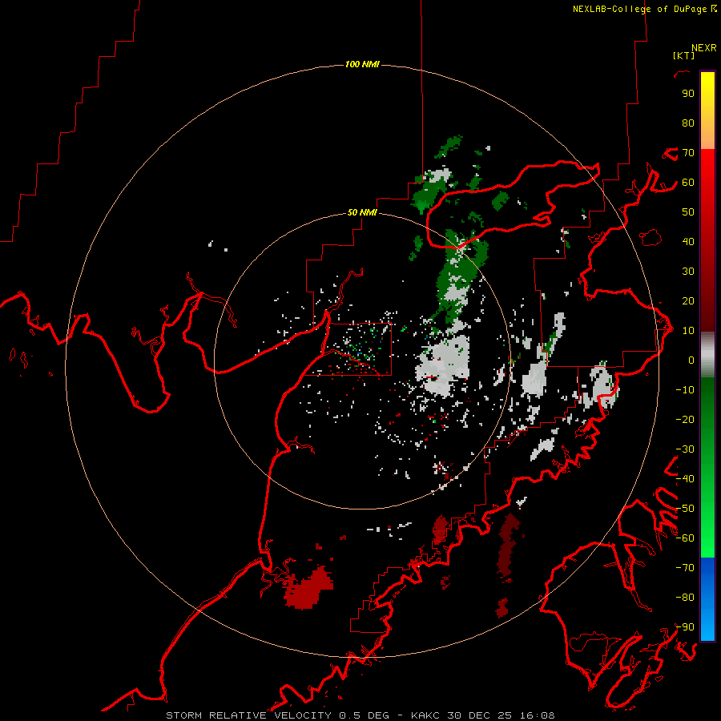The image size is (721, 721).
Task: Click the -50 scale label
Action: [x=685, y=509]
